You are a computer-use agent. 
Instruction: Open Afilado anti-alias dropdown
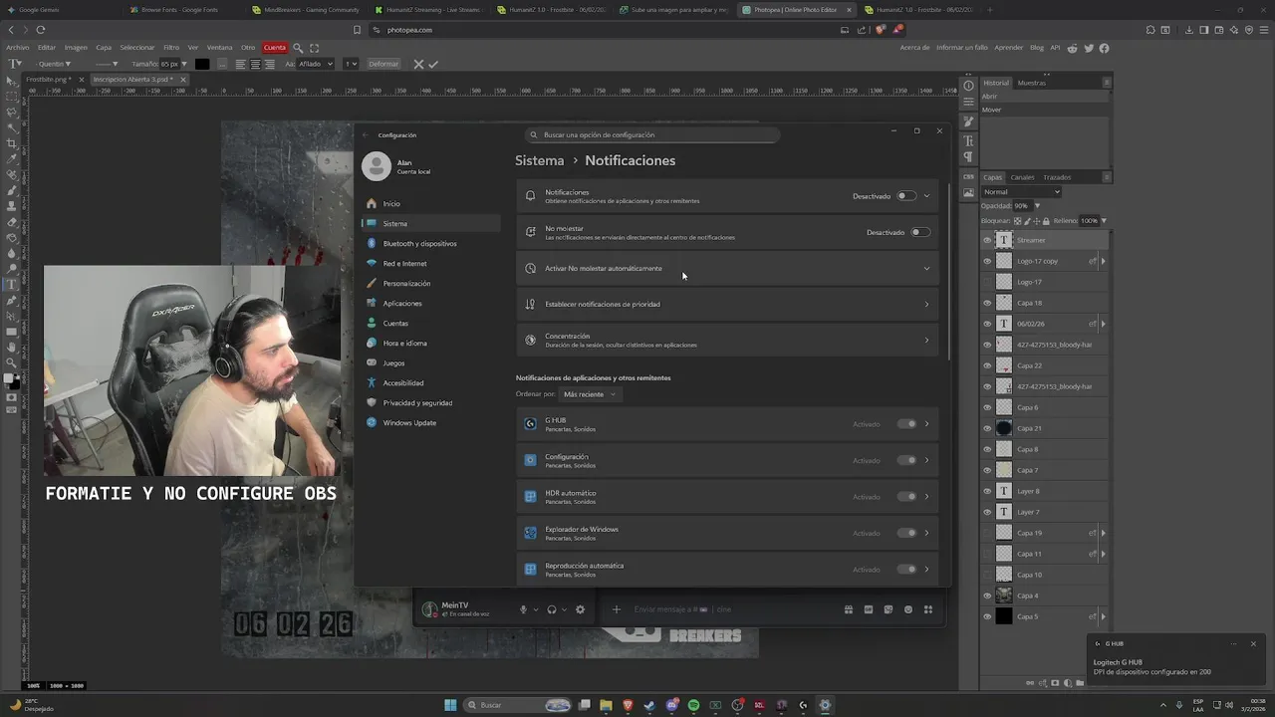[x=315, y=64]
